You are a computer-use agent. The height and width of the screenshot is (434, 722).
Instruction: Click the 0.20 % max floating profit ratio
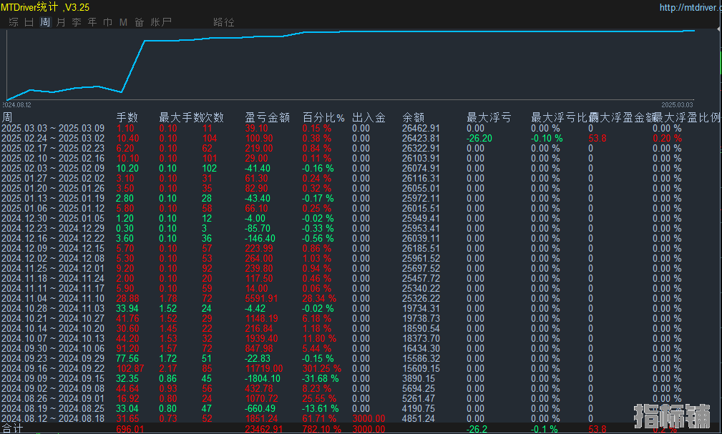click(x=668, y=139)
